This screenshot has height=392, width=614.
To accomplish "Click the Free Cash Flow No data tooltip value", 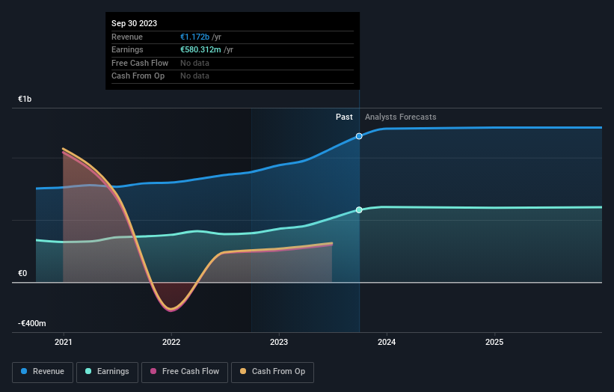I will (194, 63).
